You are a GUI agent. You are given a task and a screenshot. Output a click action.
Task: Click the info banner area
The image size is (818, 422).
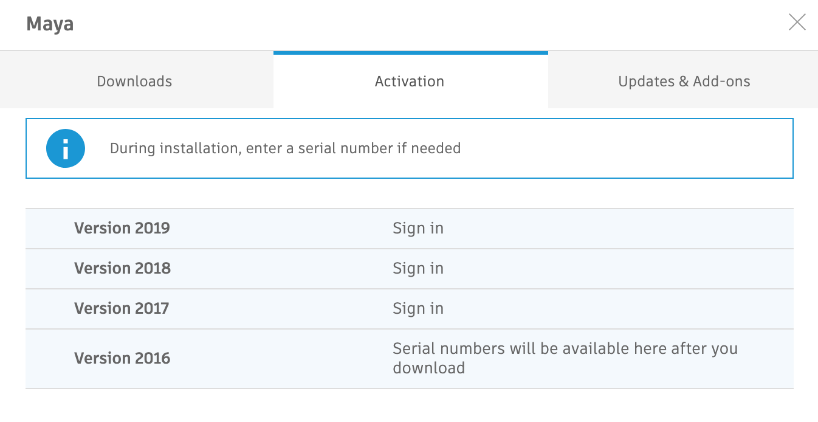[x=409, y=148]
